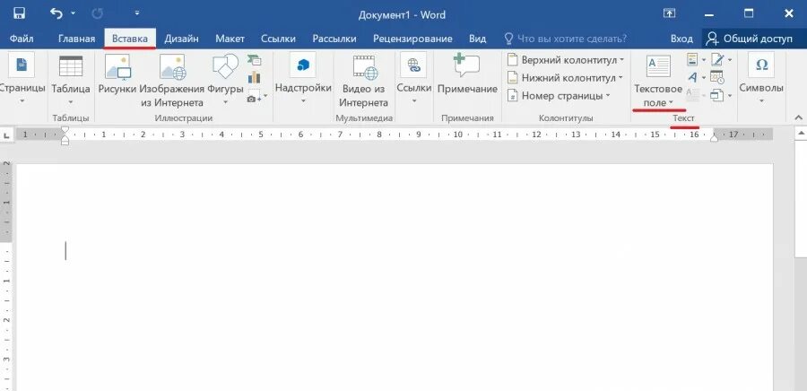The image size is (807, 391).
Task: Insert a SmartArt graphic
Action: point(255,60)
